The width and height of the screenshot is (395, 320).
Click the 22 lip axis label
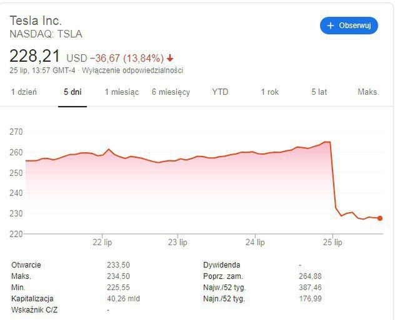(x=102, y=241)
